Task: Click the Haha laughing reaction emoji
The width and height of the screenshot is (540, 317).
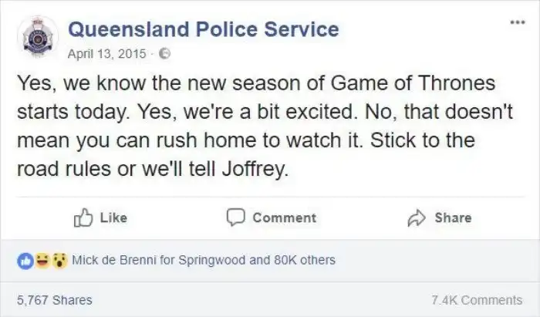Action: [x=46, y=260]
